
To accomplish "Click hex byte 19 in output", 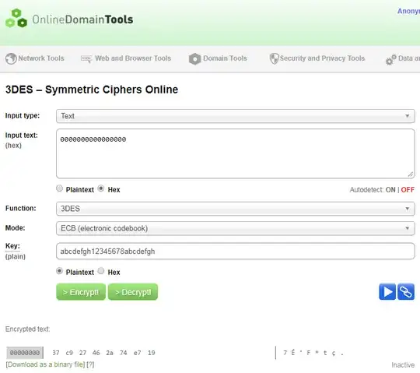I will 152,353.
